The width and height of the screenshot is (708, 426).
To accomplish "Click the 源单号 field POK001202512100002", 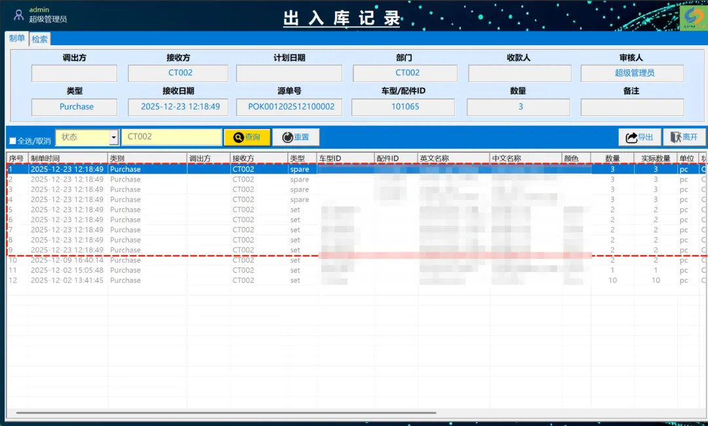I will tap(289, 107).
